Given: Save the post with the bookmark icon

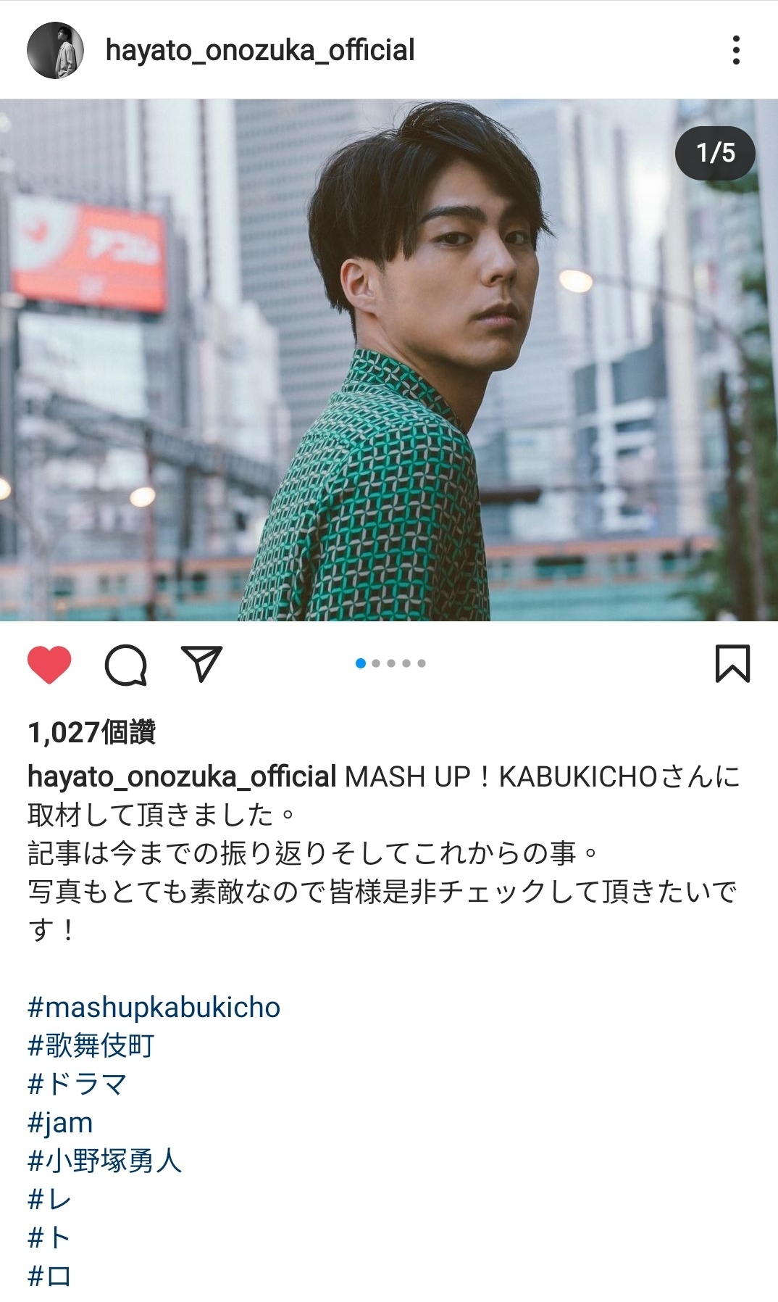Looking at the screenshot, I should point(732,663).
